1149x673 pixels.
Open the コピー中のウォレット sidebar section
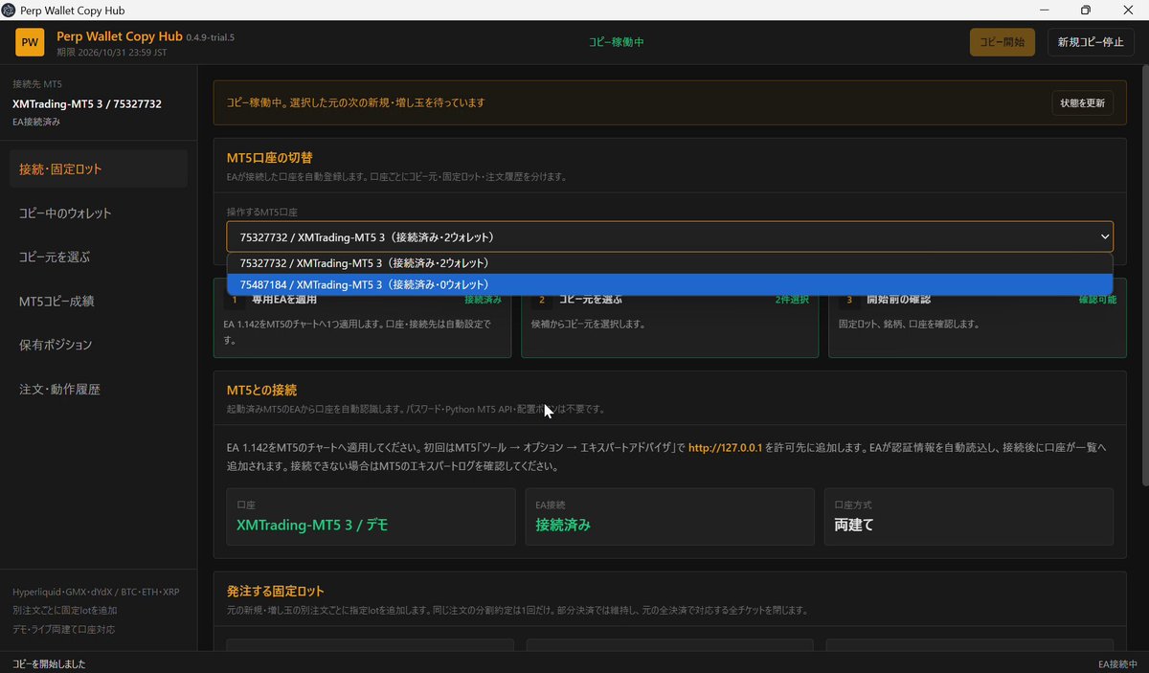(99, 213)
